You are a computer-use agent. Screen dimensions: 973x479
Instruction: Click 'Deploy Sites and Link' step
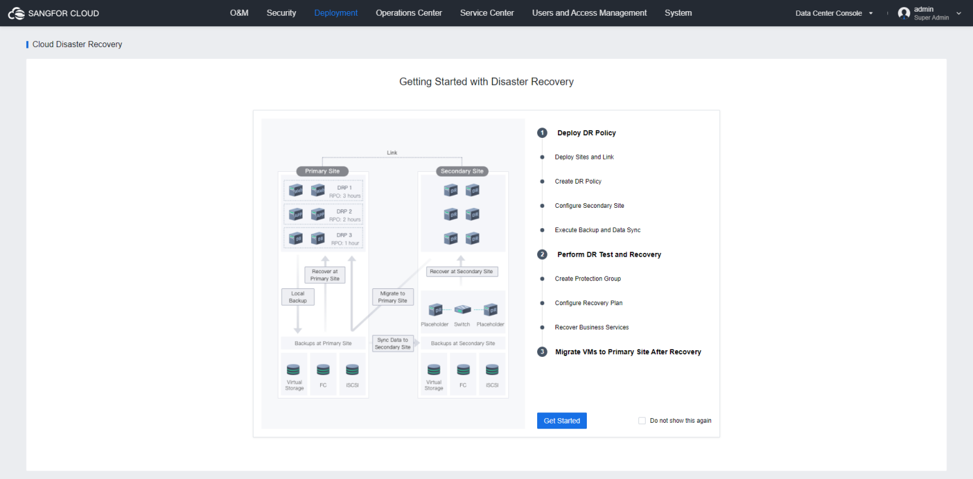point(584,157)
